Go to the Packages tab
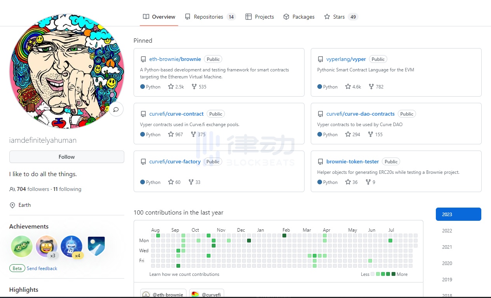Image resolution: width=491 pixels, height=298 pixels. tap(299, 17)
